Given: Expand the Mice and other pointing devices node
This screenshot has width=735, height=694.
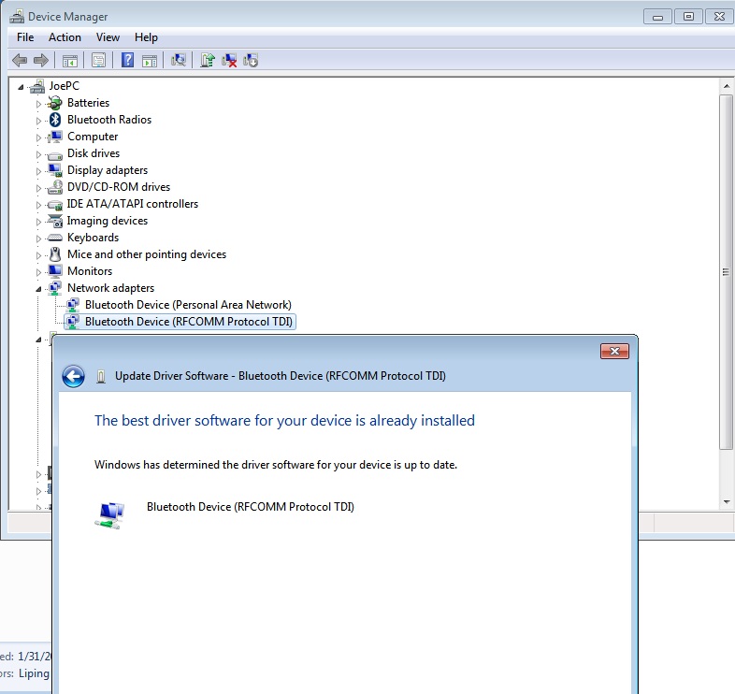Looking at the screenshot, I should 38,255.
